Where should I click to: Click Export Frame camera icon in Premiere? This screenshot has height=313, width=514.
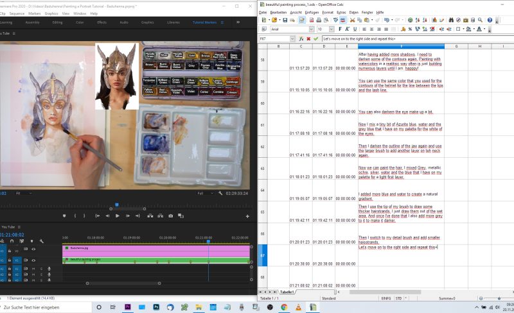coord(170,216)
